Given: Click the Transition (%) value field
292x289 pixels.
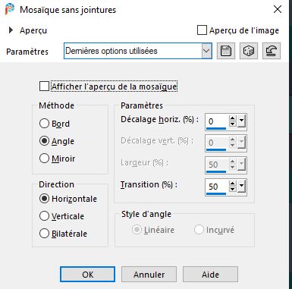Looking at the screenshot, I should click(x=216, y=187).
